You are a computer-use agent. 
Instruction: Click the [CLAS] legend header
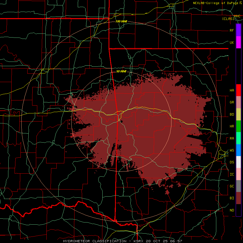[x=228, y=19]
